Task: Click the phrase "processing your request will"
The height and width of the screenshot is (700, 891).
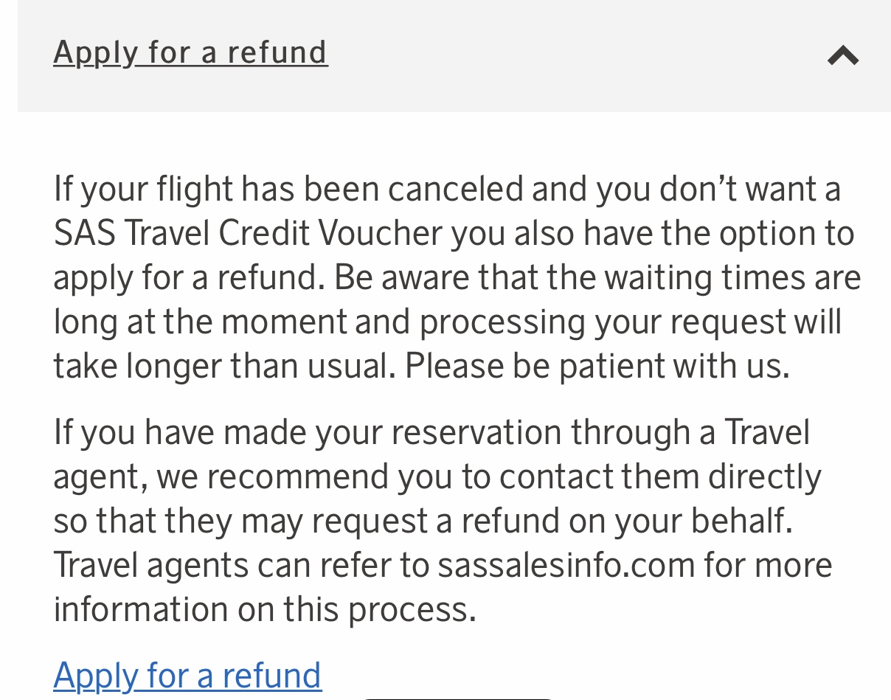Action: click(x=631, y=322)
